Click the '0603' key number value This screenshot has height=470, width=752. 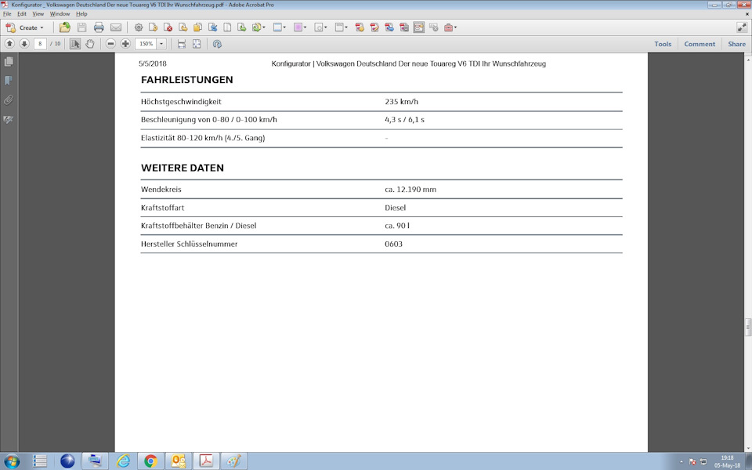pos(394,244)
